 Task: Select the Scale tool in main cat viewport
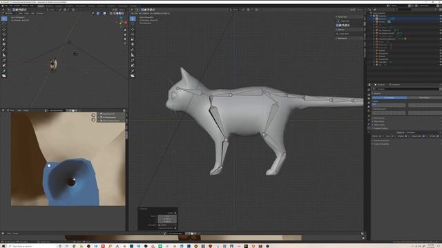pyautogui.click(x=133, y=39)
